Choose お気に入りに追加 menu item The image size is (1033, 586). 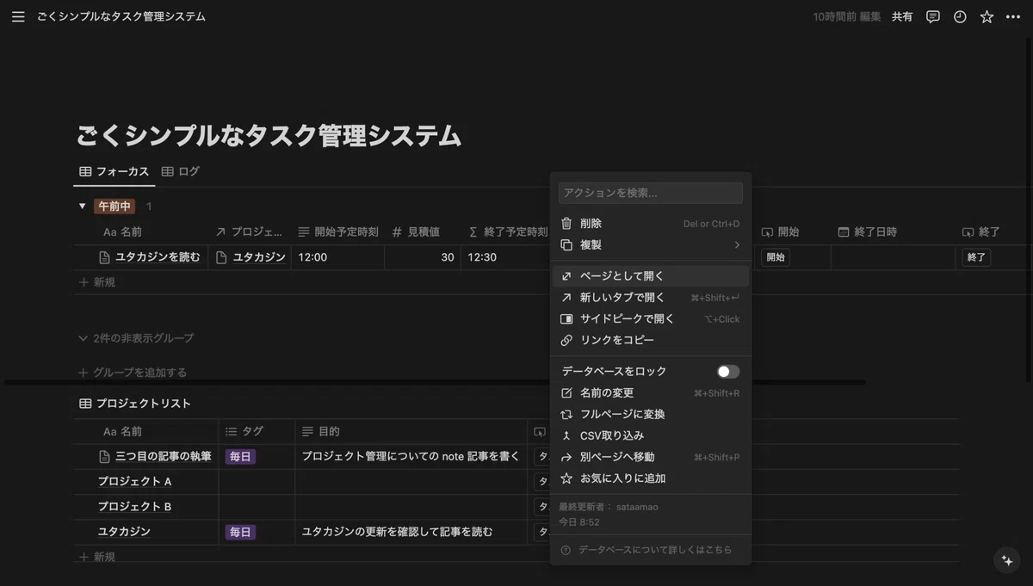pos(650,478)
